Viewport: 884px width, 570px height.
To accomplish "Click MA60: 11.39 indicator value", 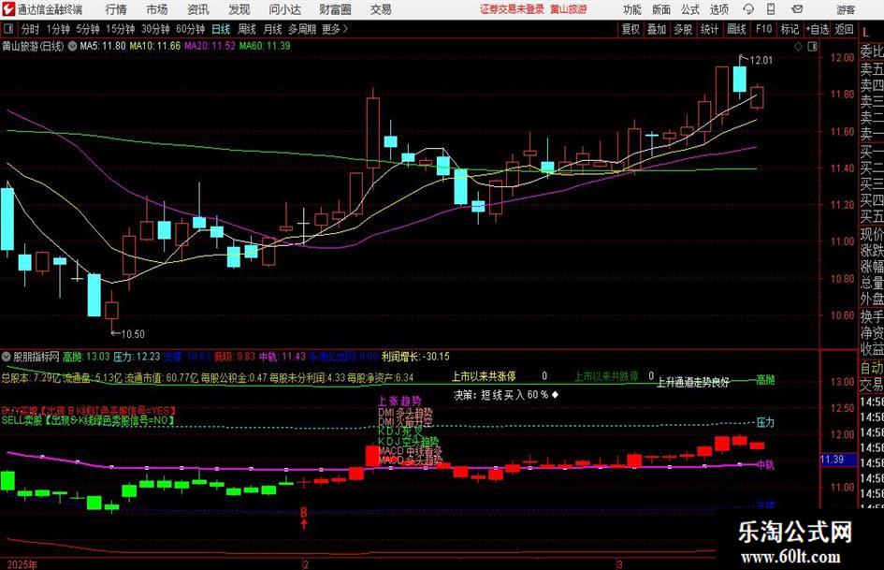I will [265, 46].
